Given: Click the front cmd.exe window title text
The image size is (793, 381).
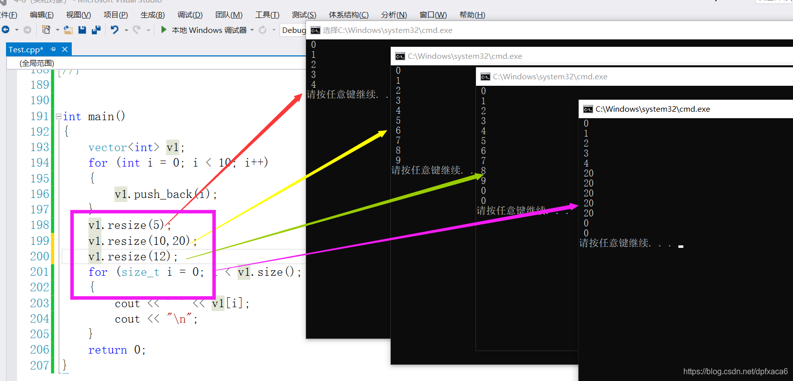Looking at the screenshot, I should click(x=652, y=109).
